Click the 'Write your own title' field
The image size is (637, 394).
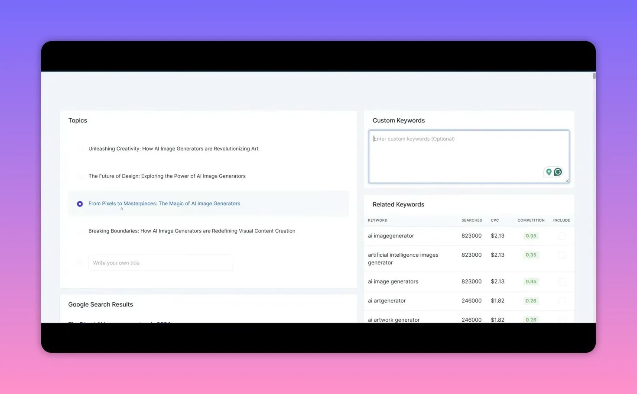click(x=160, y=263)
